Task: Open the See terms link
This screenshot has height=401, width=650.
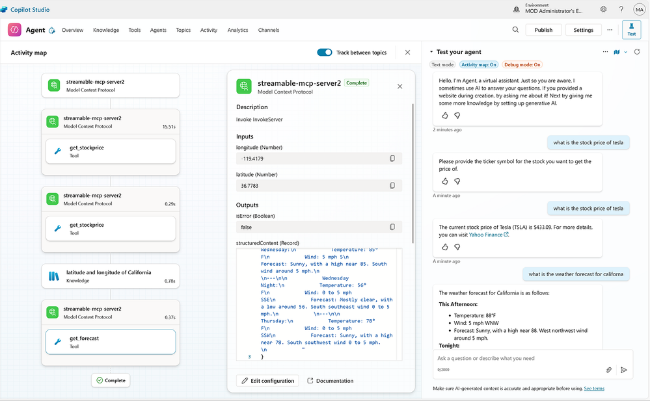Action: click(x=594, y=389)
